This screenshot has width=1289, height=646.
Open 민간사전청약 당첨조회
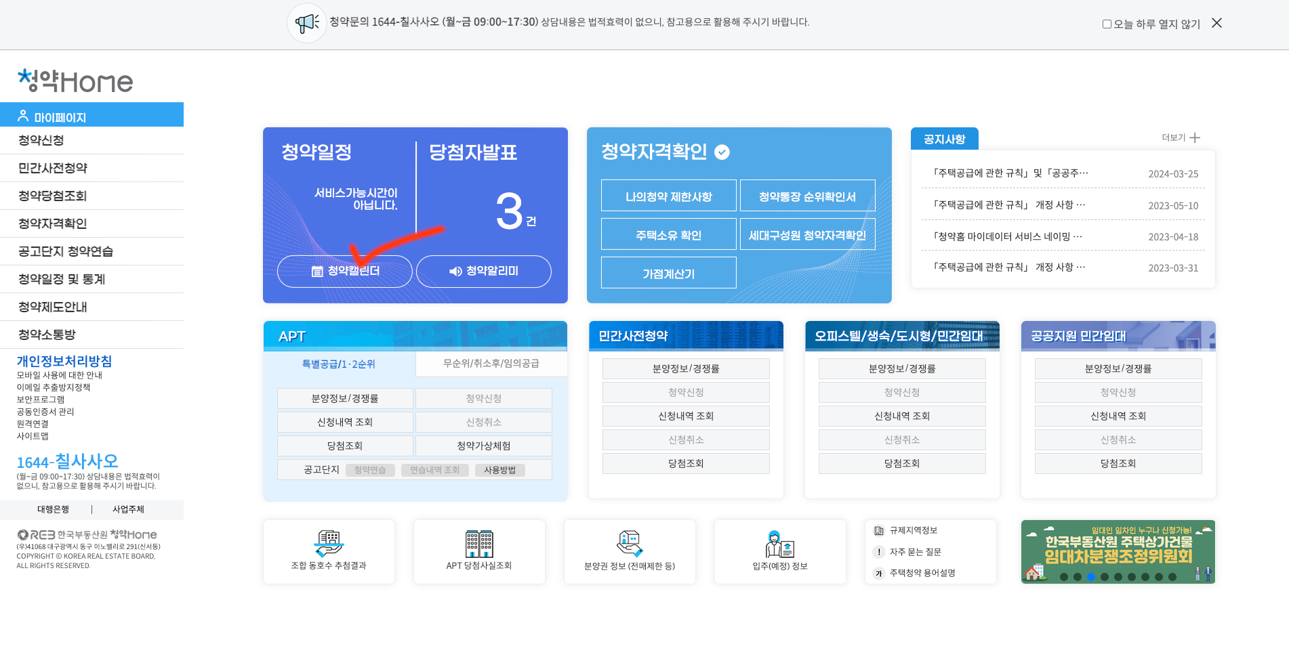[x=686, y=463]
